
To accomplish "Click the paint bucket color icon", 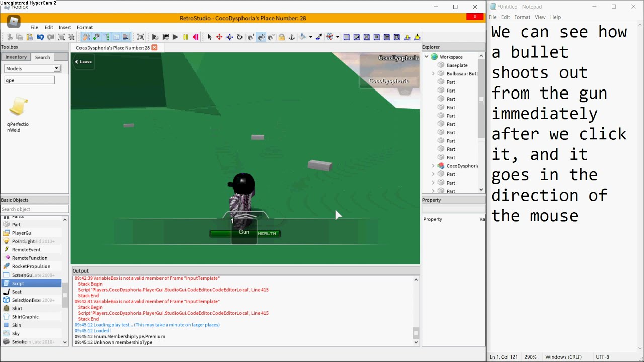I will pyautogui.click(x=303, y=37).
